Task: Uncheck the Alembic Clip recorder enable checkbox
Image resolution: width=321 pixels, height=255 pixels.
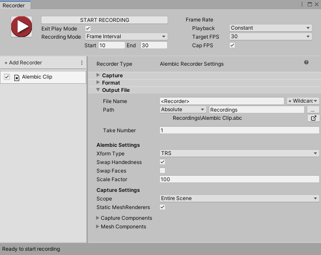Action: coord(7,77)
